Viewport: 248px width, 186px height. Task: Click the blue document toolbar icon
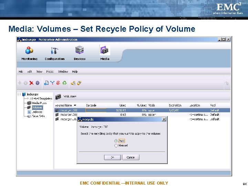point(46,83)
